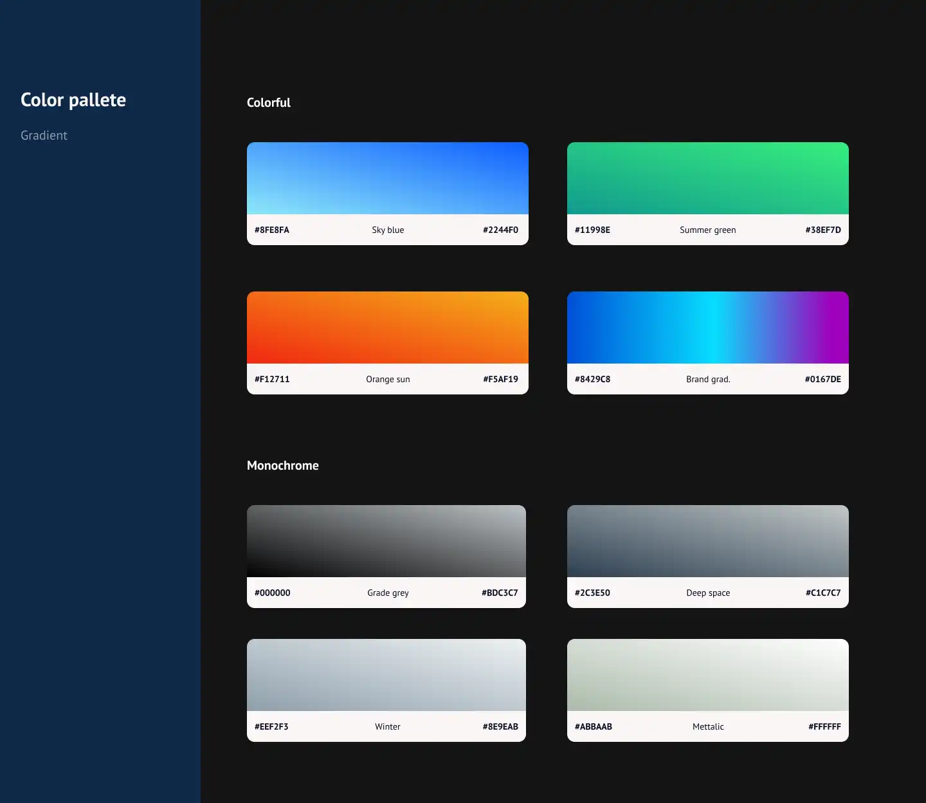Click the #0167DE hex code
This screenshot has height=803, width=926.
pyautogui.click(x=823, y=379)
